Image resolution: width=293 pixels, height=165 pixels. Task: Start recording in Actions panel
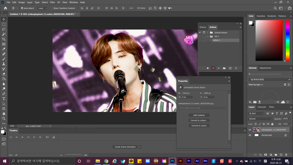[x=213, y=68]
